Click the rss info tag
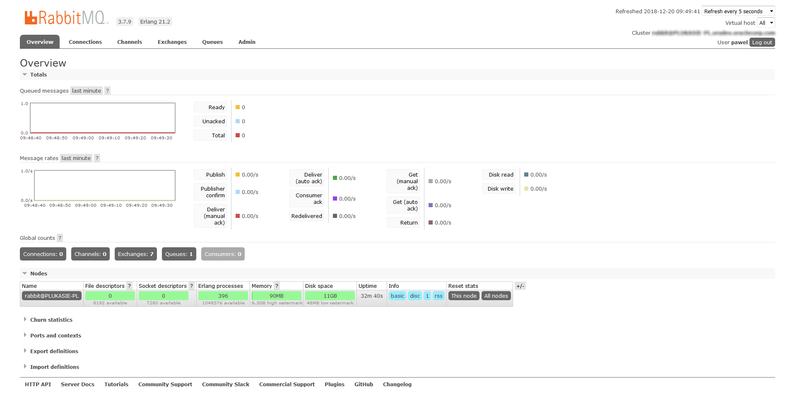Screen dimensions: 795x416 point(438,296)
